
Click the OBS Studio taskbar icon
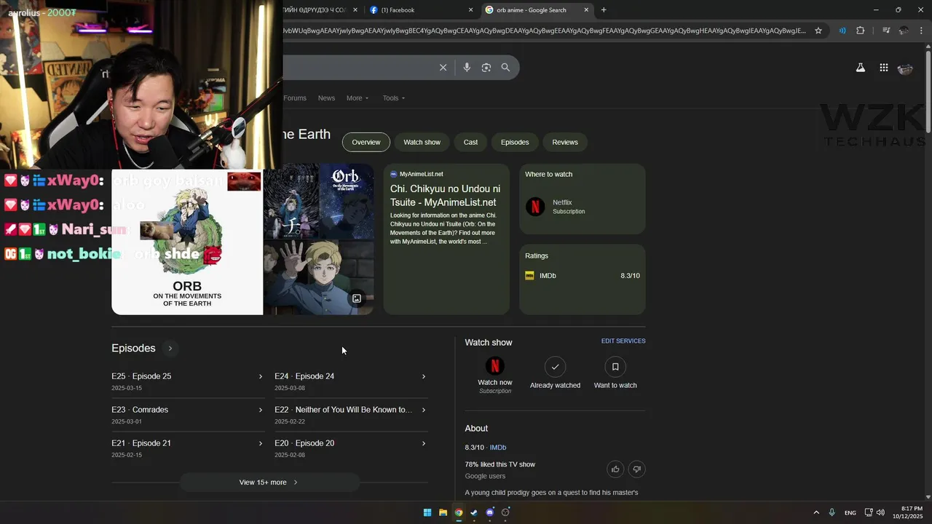505,512
